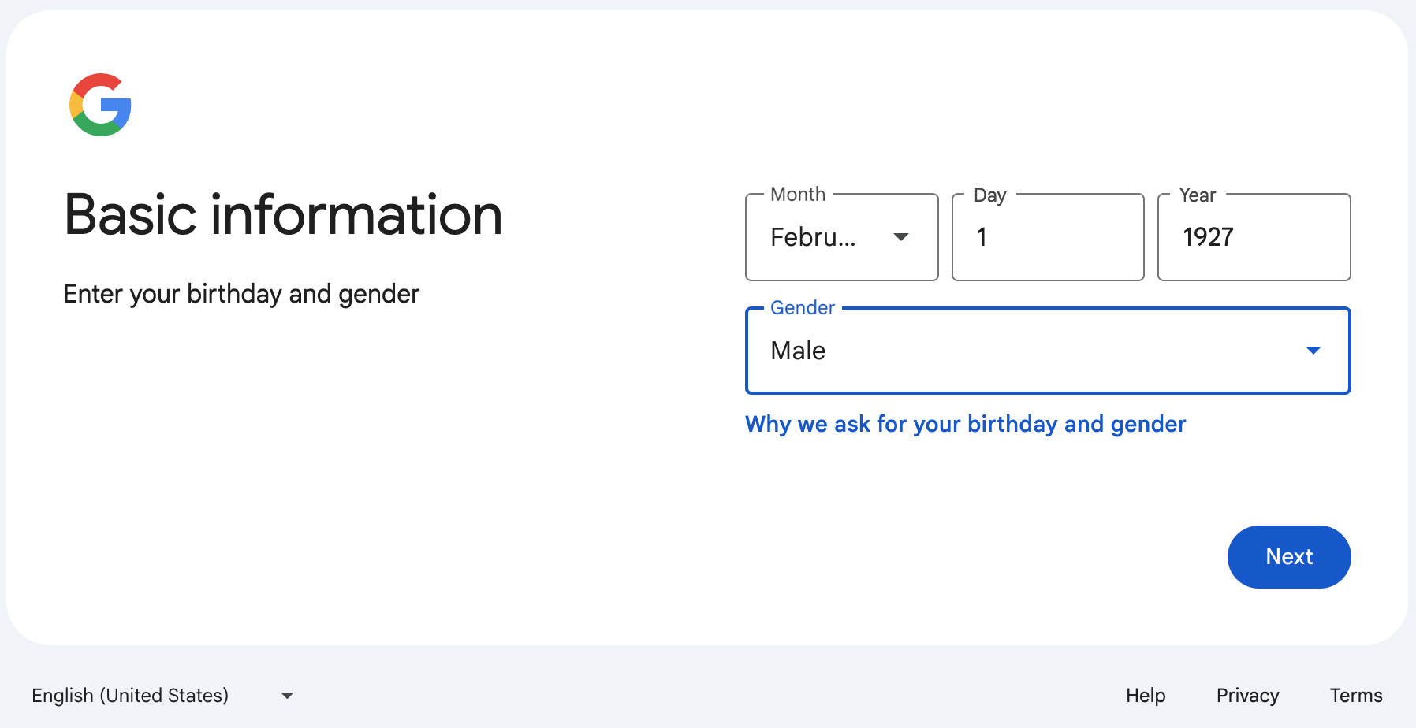Click the Month field to change birth month
The height and width of the screenshot is (728, 1416).
tap(840, 237)
